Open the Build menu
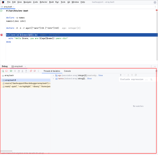 coord(51,2)
